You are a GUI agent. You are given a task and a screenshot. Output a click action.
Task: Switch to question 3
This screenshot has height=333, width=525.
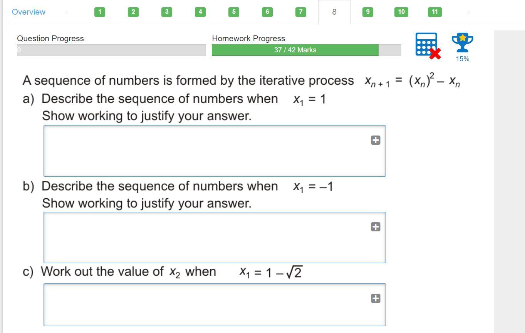166,12
